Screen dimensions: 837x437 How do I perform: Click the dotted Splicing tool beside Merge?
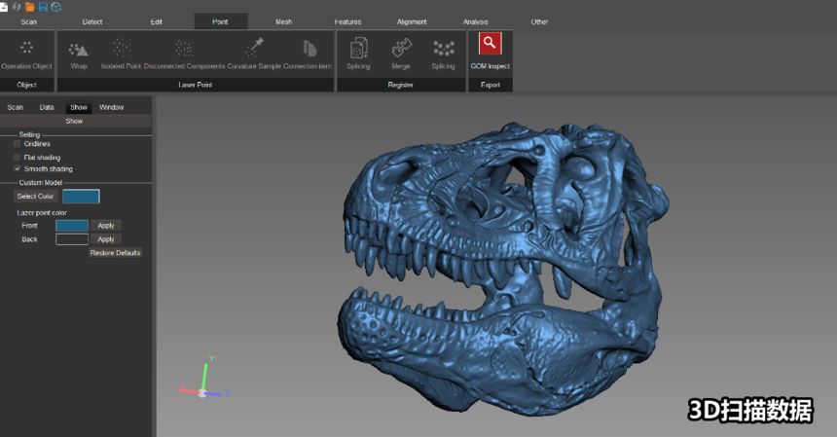(443, 55)
